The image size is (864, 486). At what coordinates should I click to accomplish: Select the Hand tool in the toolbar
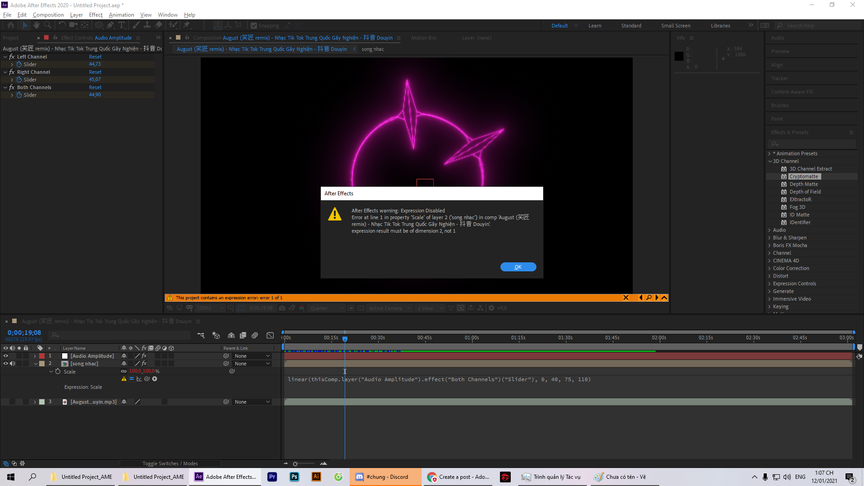[36, 25]
